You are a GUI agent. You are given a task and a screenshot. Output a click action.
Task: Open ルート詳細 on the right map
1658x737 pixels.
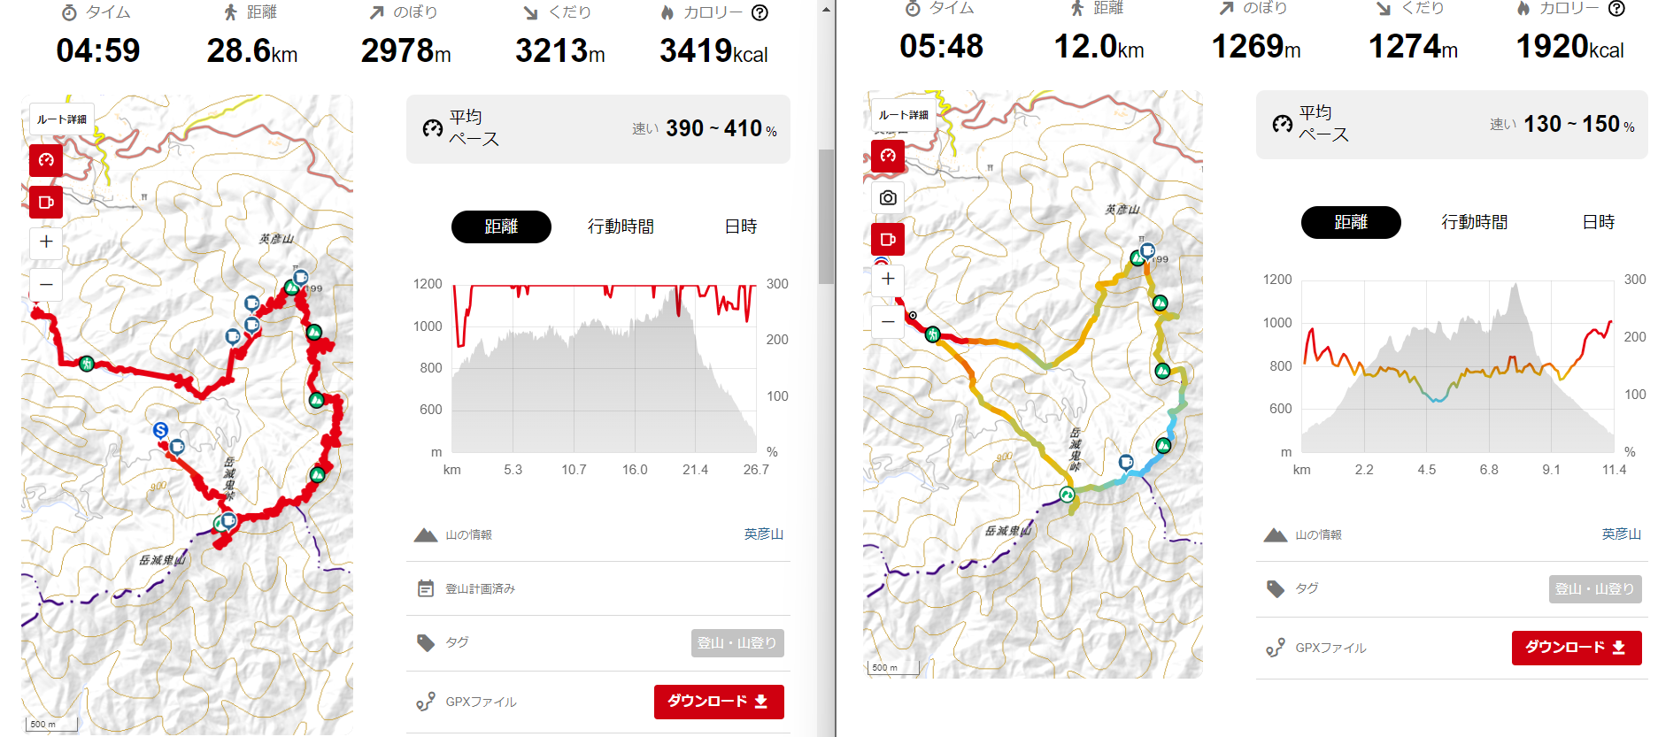(903, 115)
